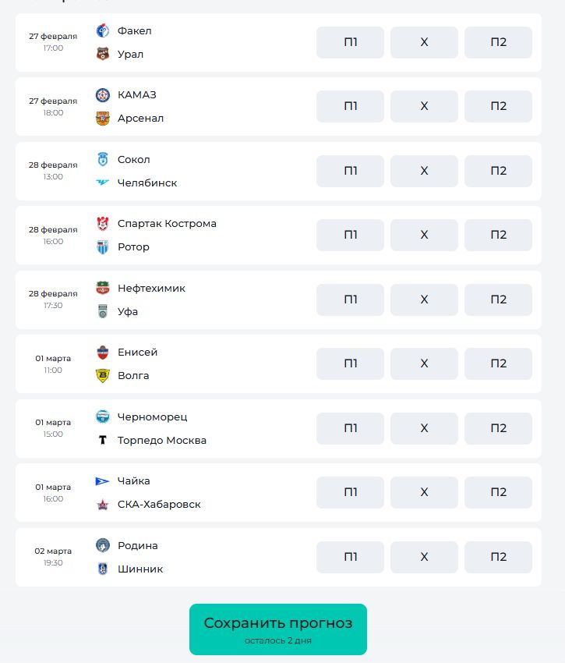Click the Шинник team name
The width and height of the screenshot is (565, 663).
point(140,569)
